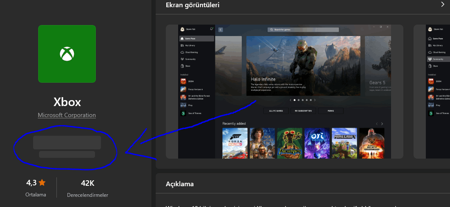Click the Xbox app title text
450x207 pixels.
(x=67, y=102)
